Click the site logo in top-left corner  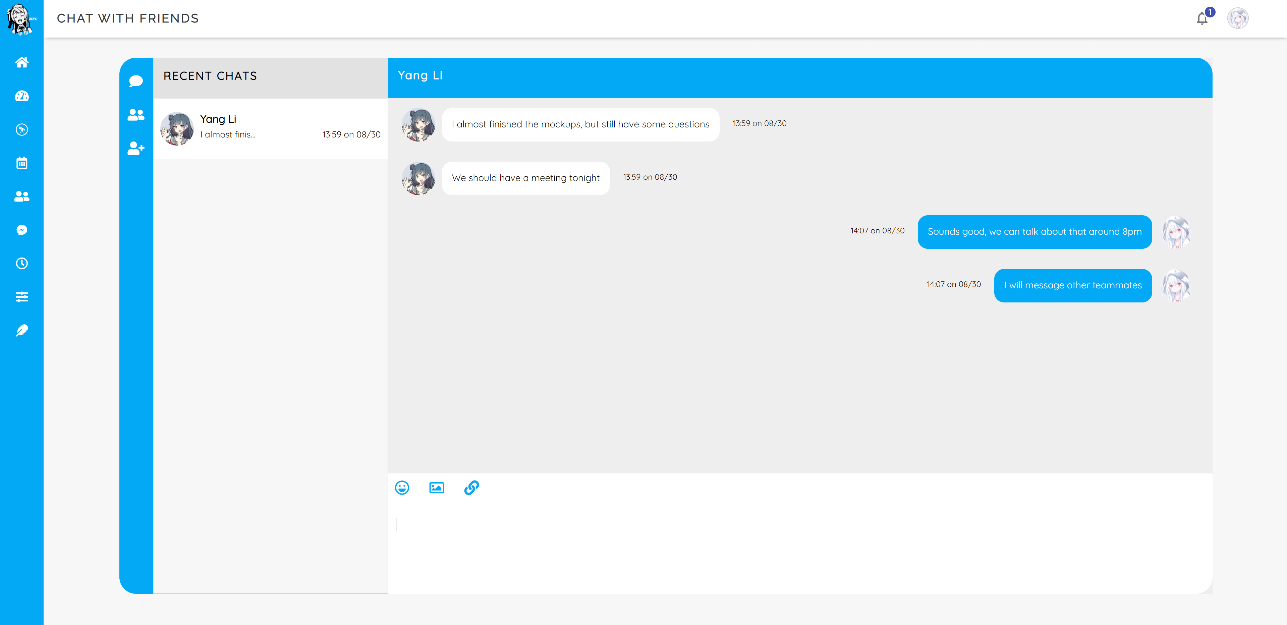21,19
